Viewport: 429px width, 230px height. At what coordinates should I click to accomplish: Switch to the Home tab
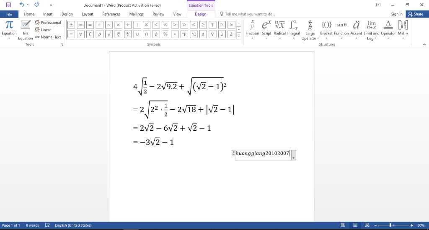coord(29,14)
